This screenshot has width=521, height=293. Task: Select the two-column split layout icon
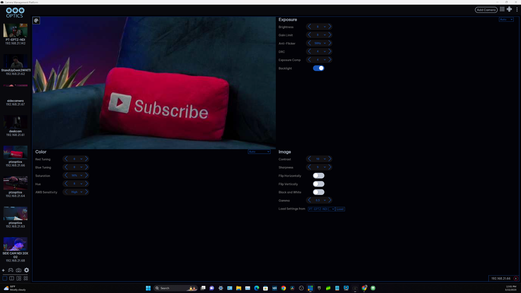(x=12, y=278)
